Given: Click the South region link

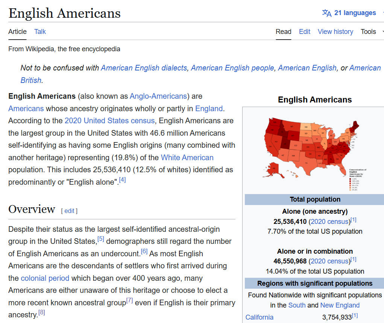Looking at the screenshot, I should [297, 305].
